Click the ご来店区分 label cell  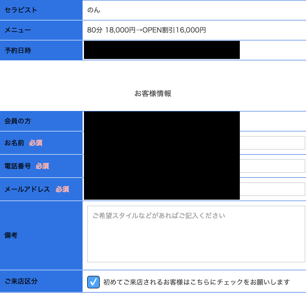(41, 281)
